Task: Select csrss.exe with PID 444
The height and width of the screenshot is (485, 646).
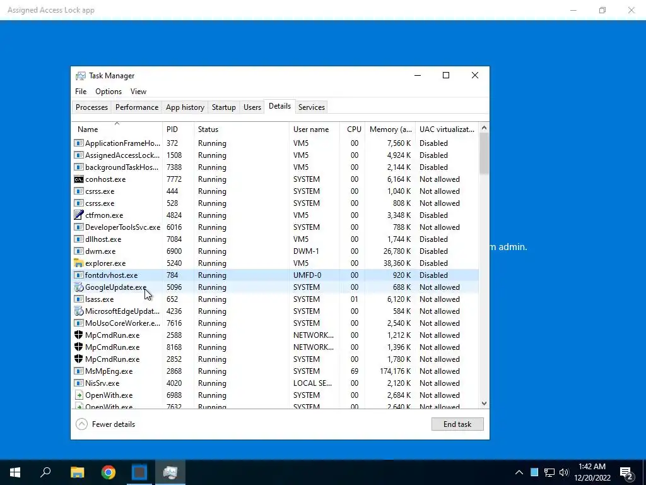Action: pyautogui.click(x=275, y=191)
